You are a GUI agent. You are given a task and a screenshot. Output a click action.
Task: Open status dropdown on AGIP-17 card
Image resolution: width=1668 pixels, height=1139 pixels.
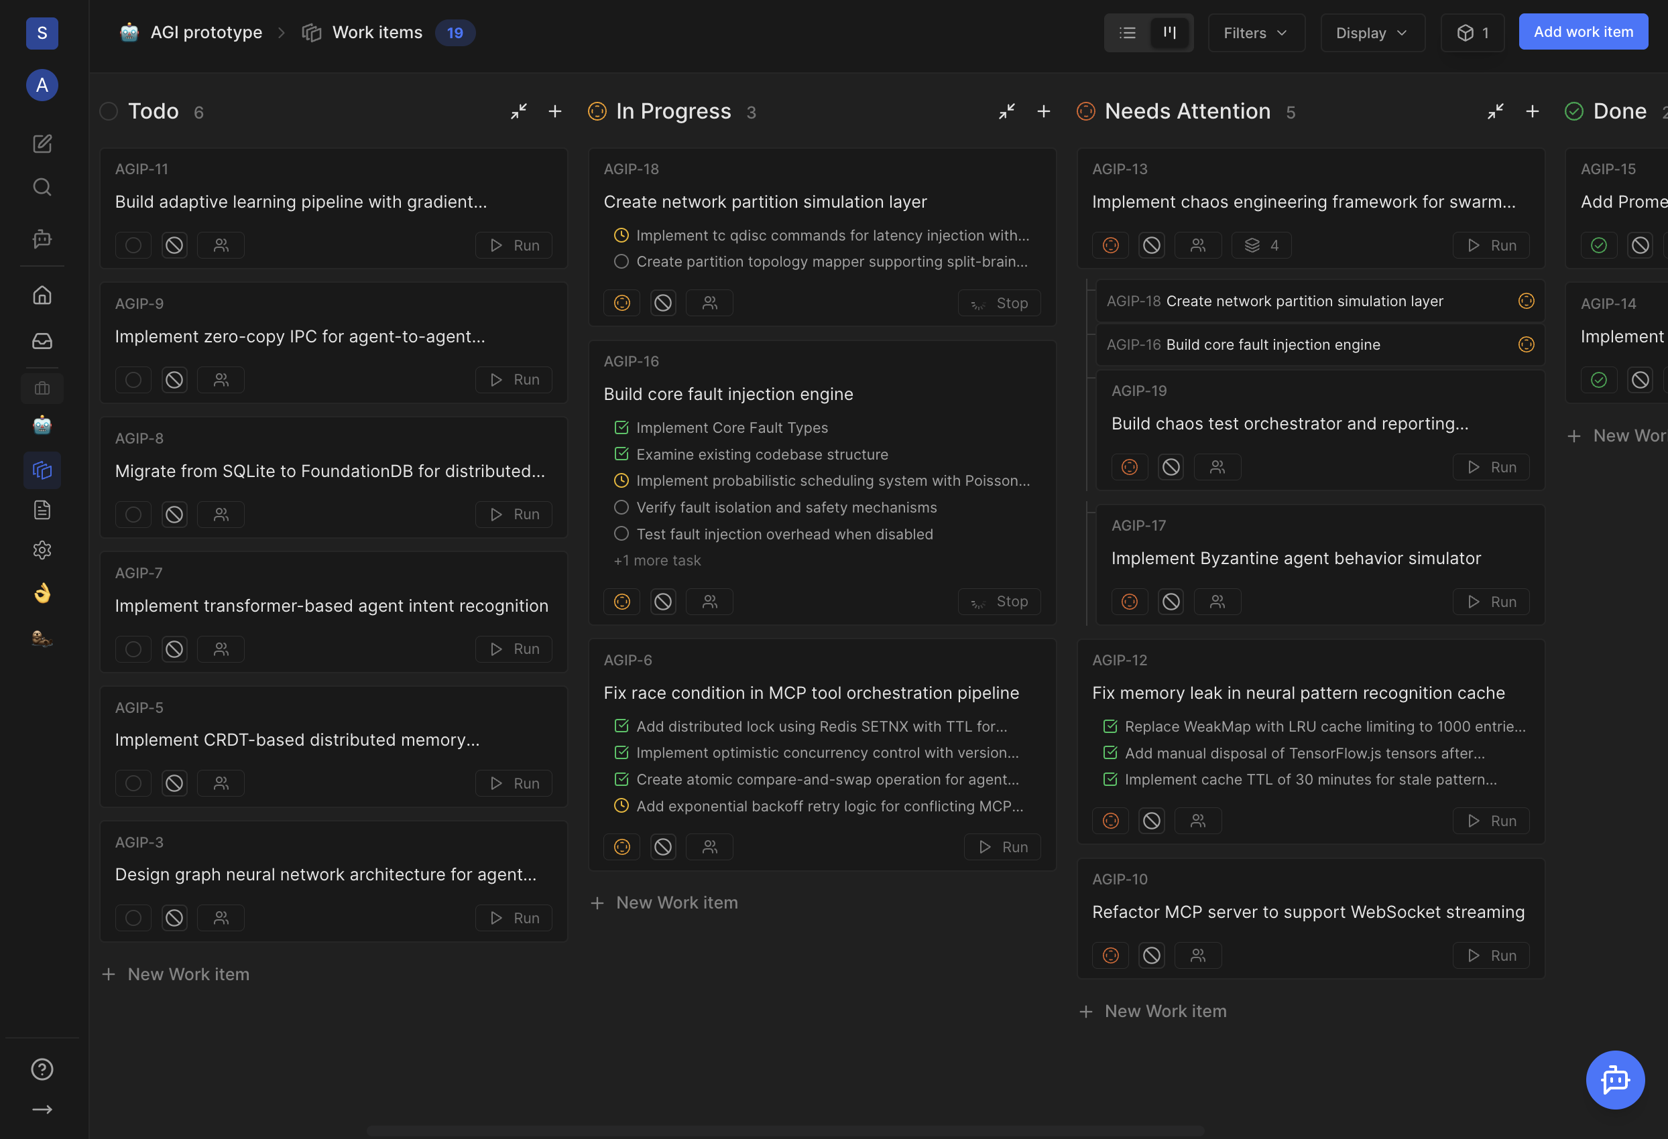pos(1130,602)
